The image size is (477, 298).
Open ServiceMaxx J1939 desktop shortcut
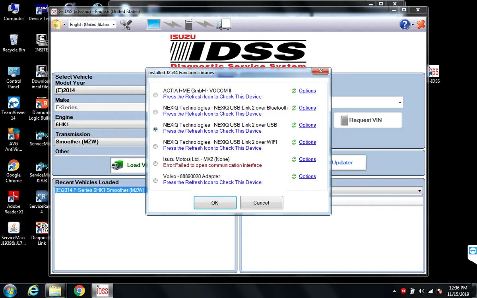pos(14,234)
